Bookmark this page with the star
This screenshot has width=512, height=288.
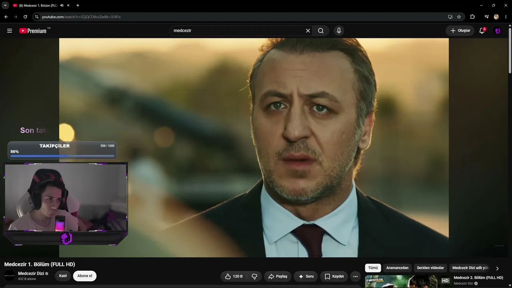[x=459, y=17]
